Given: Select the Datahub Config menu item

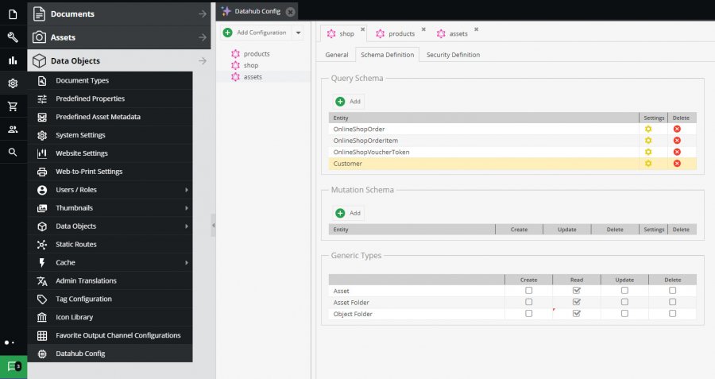Looking at the screenshot, I should 80,354.
